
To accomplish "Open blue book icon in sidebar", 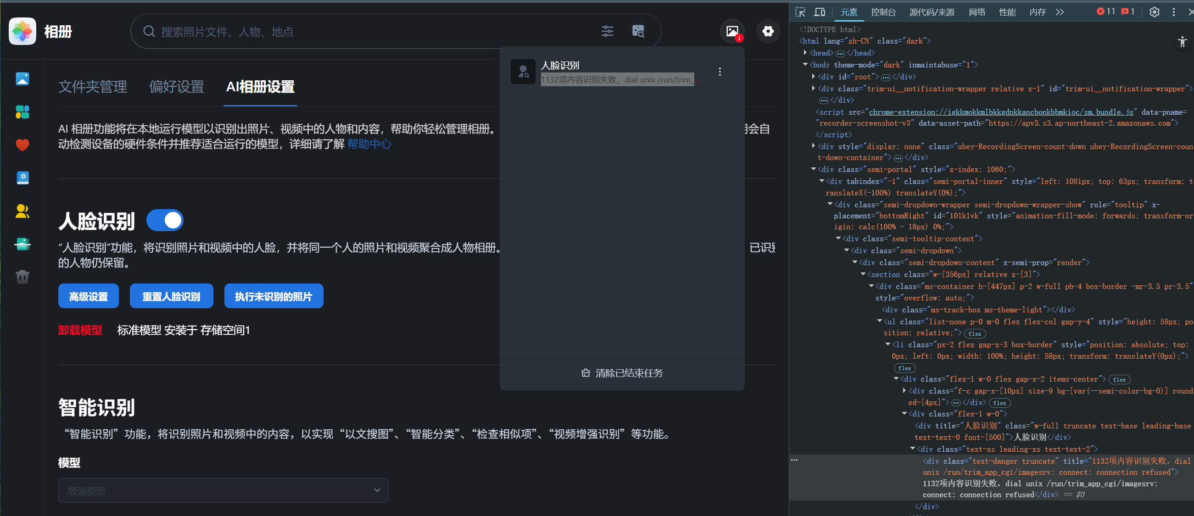I will pos(22,178).
